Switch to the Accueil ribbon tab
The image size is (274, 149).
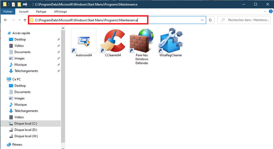(23, 12)
